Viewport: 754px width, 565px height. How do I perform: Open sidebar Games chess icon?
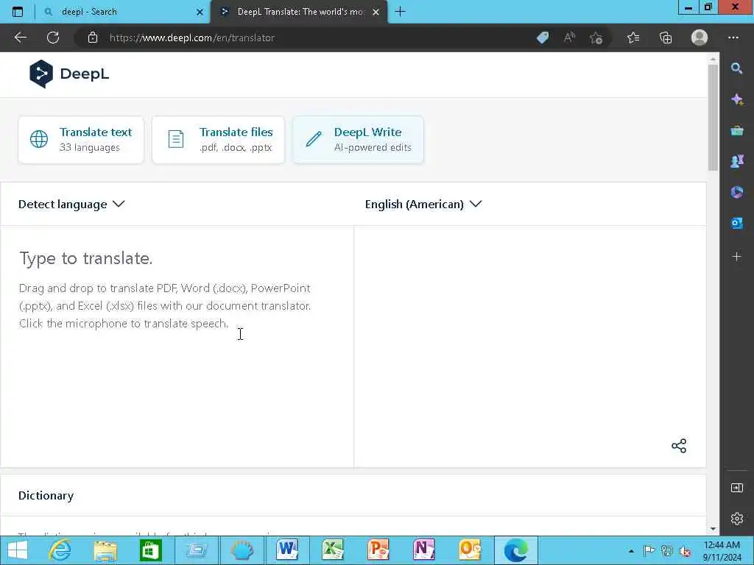click(x=736, y=161)
